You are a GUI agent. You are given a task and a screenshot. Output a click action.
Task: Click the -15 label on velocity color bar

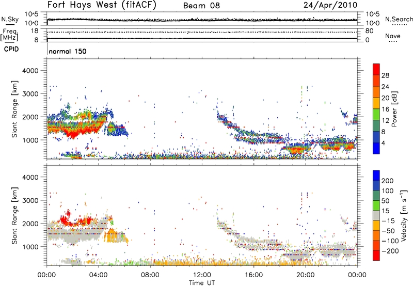[x=388, y=220]
